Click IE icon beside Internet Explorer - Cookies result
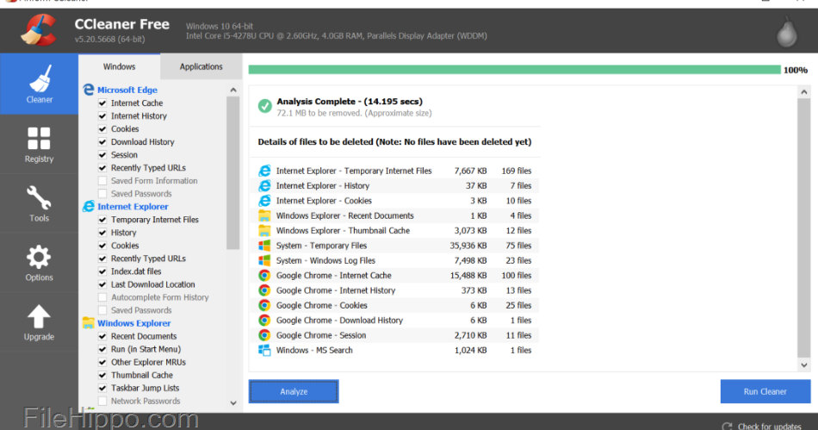Viewport: 818px width, 430px height. pyautogui.click(x=265, y=201)
